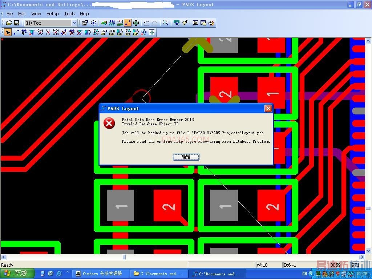Click the U1/U2 Rename Component icon
The image size is (372, 279).
pyautogui.click(x=48, y=32)
